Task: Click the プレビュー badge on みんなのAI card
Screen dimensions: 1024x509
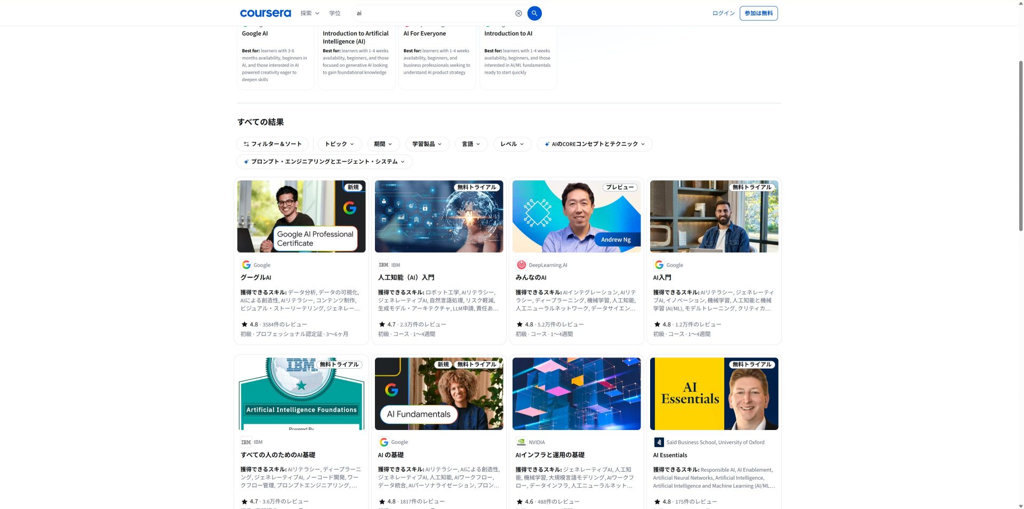Action: point(620,187)
